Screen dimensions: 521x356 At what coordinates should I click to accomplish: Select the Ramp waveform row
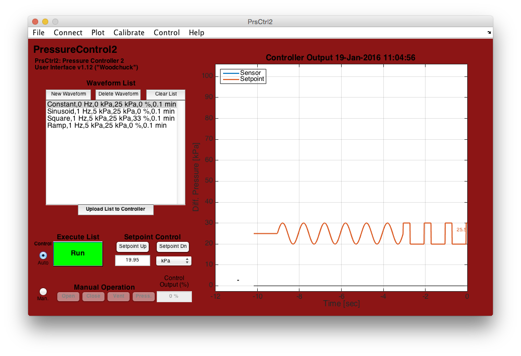[112, 125]
